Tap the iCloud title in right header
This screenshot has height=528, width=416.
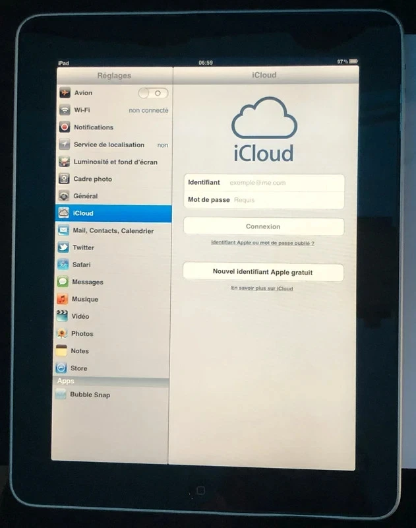(x=264, y=75)
